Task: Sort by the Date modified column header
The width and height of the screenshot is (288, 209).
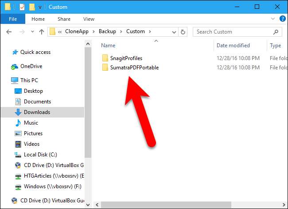Action: 233,46
